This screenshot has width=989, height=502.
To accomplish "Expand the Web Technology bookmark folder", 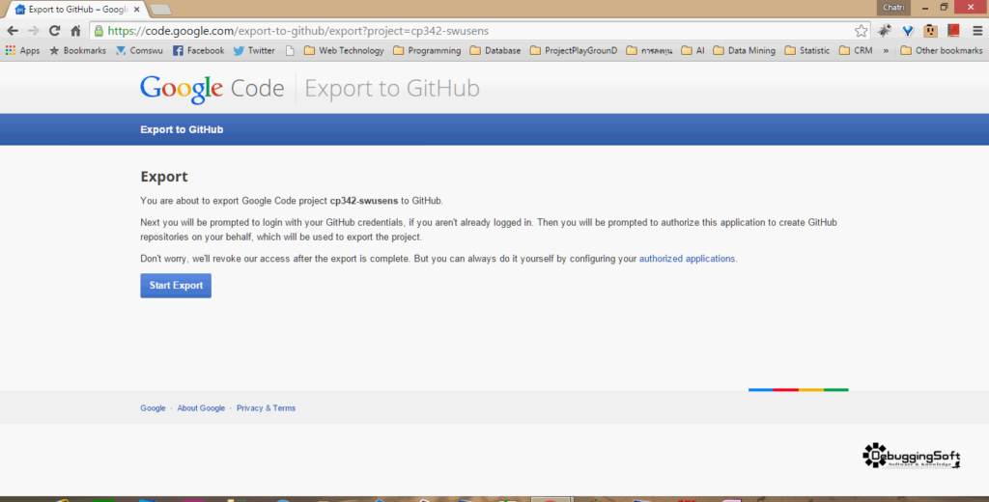I will pyautogui.click(x=344, y=50).
